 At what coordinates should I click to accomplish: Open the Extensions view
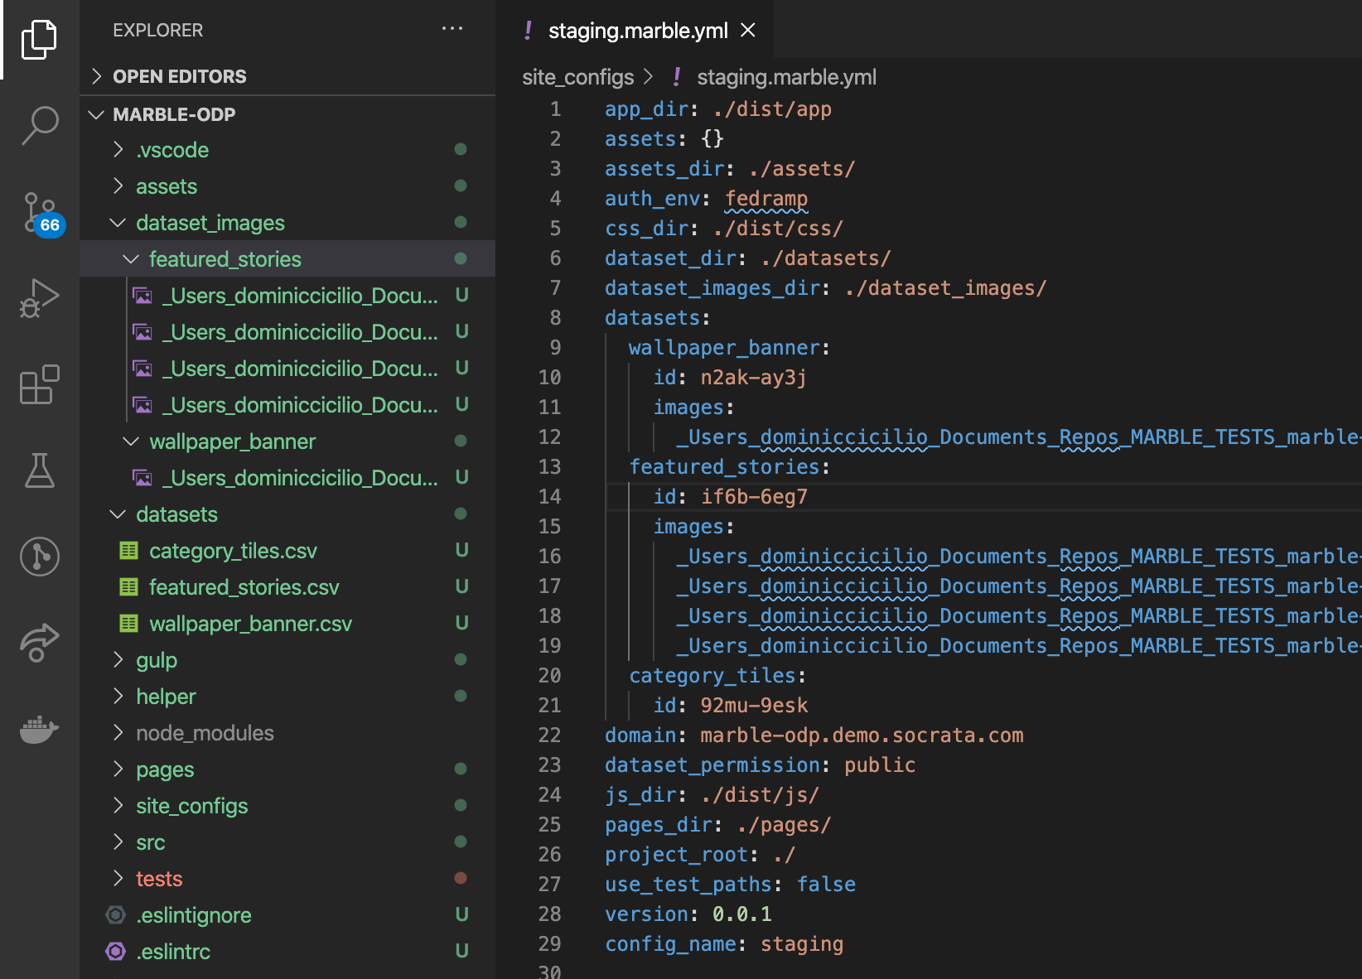(39, 384)
